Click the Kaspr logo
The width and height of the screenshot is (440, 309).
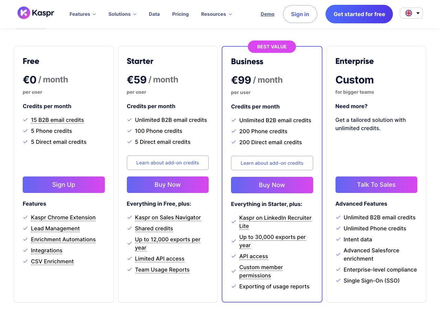(x=36, y=13)
